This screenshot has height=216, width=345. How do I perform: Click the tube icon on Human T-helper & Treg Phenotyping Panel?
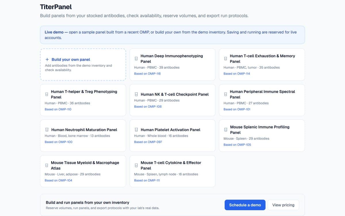[47, 94]
